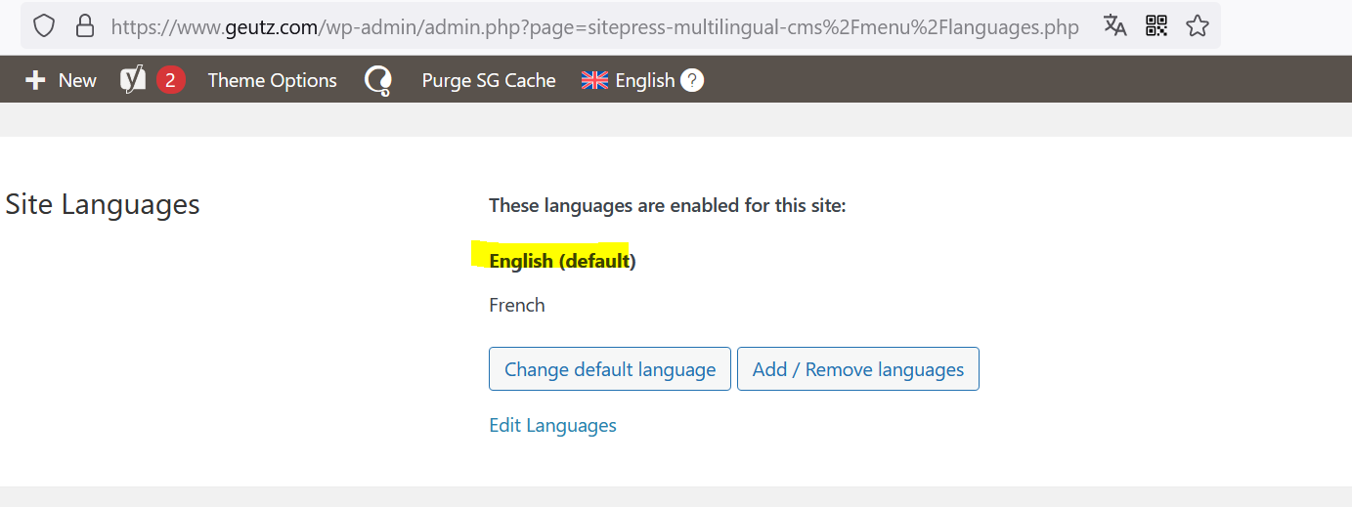This screenshot has height=507, width=1352.
Task: Expand the English language switcher
Action: [642, 80]
